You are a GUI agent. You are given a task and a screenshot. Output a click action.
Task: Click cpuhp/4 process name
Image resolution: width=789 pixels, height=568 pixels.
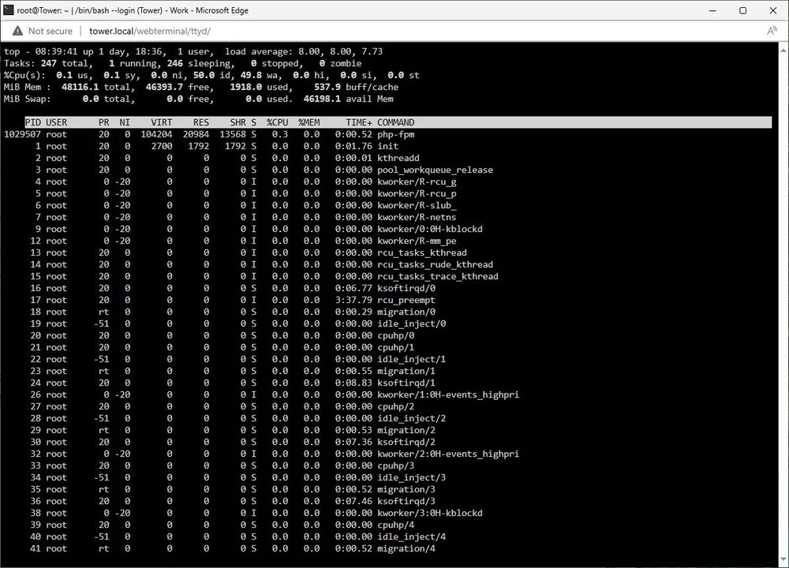(396, 525)
